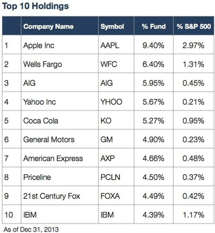Viewport: 215px width, 233px height.
Task: Click the General Motors company cell
Action: (x=49, y=140)
